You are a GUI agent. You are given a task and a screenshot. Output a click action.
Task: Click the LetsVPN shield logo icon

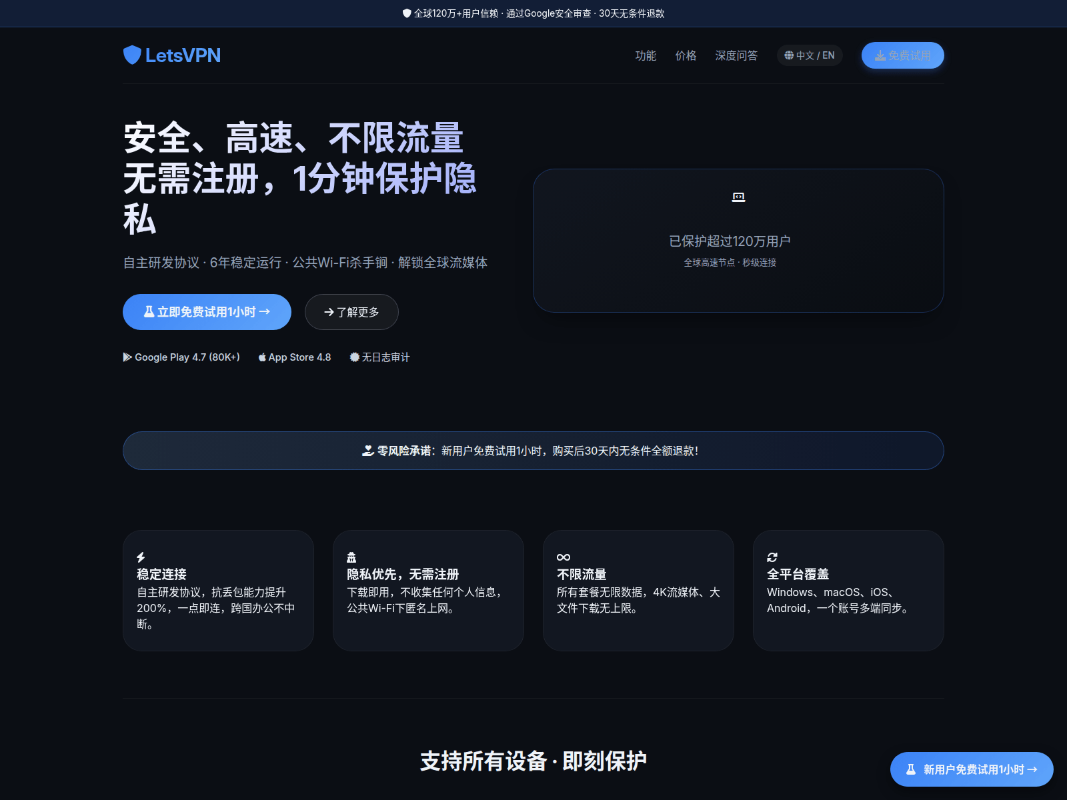point(132,55)
